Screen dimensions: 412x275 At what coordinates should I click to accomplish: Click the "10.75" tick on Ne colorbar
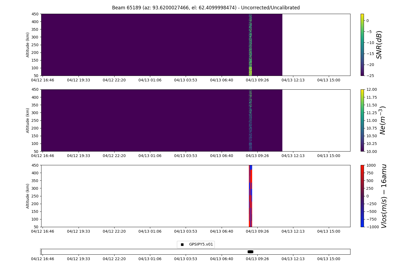pyautogui.click(x=371, y=128)
